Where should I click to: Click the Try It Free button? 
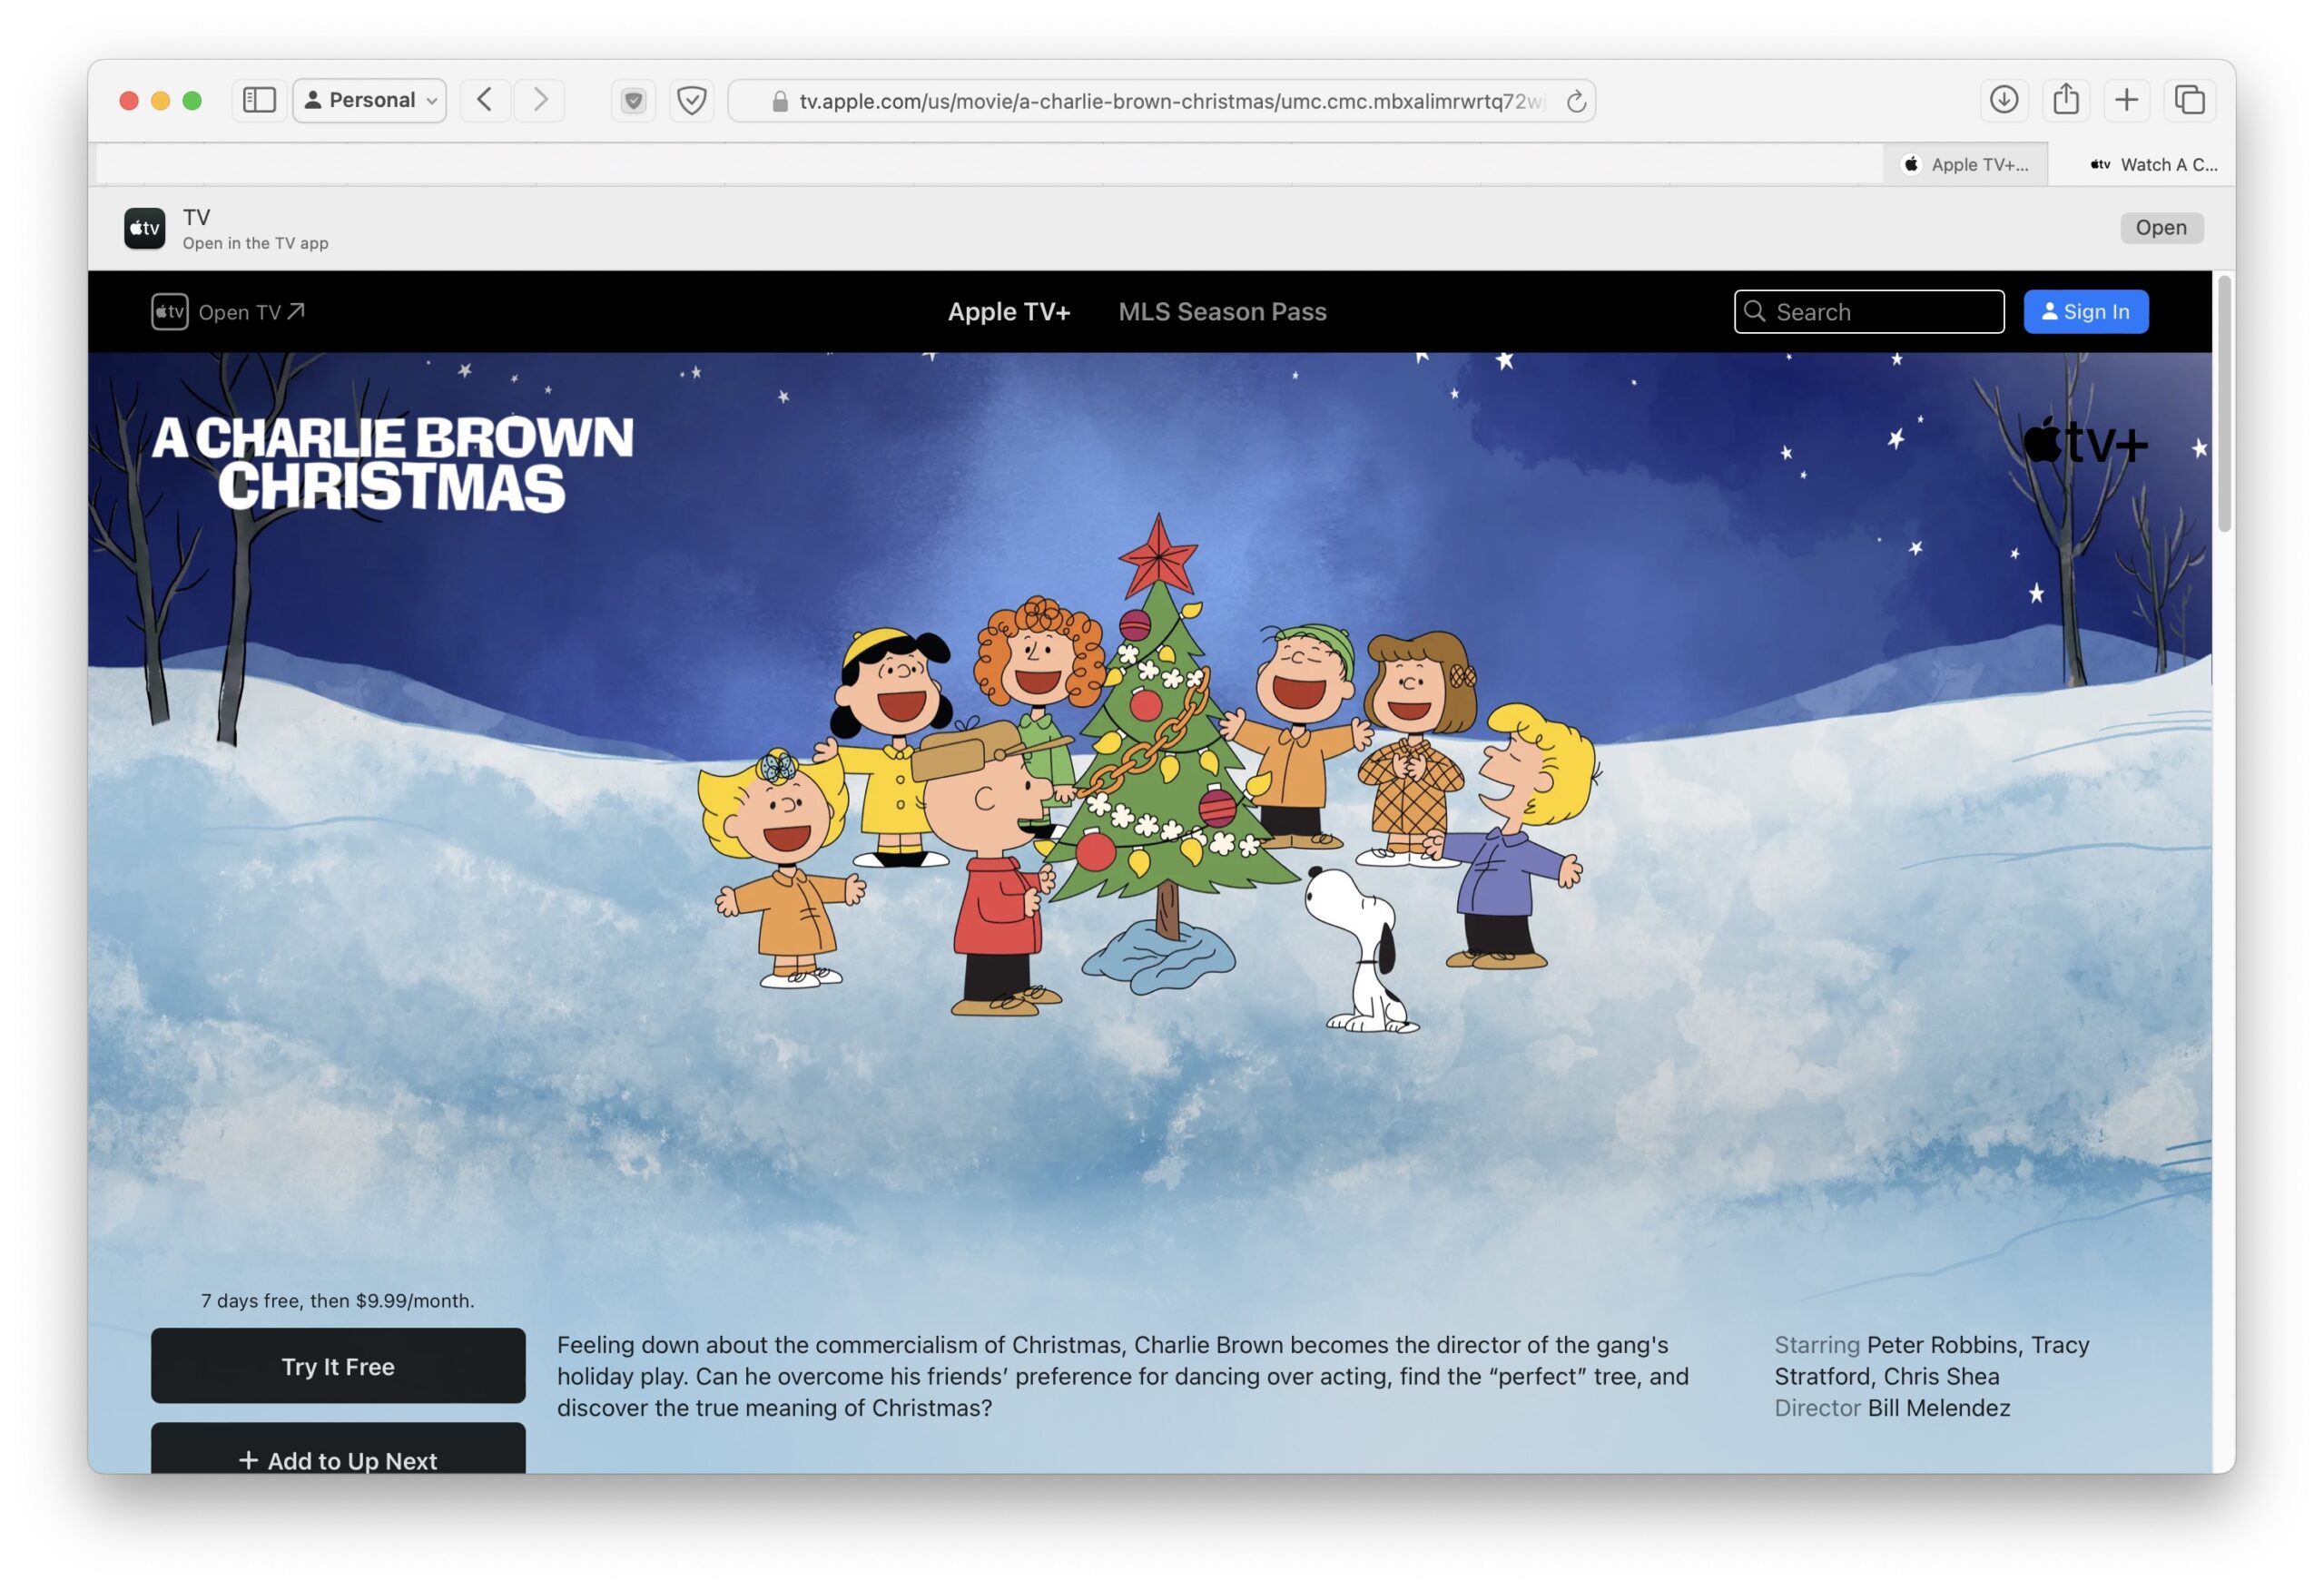point(337,1366)
